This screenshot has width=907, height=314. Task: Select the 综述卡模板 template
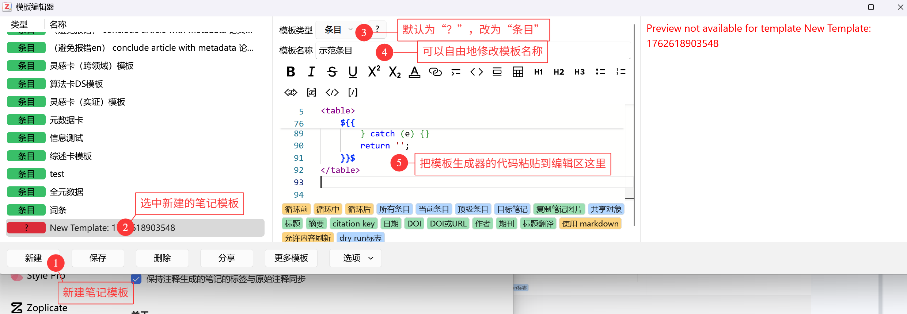pos(71,156)
